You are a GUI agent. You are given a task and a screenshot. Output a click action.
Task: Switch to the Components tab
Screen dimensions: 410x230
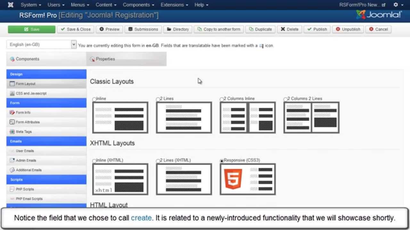point(46,59)
